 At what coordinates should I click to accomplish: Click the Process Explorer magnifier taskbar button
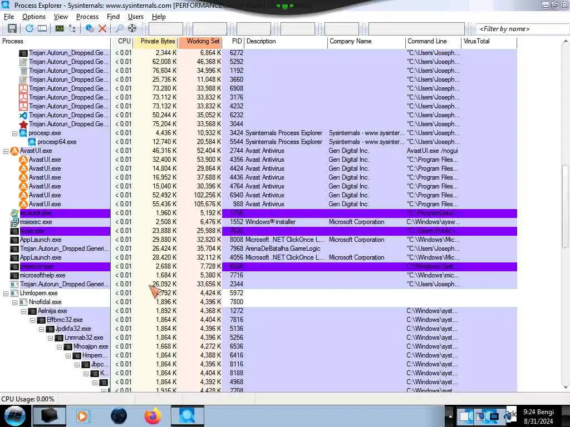click(x=188, y=416)
